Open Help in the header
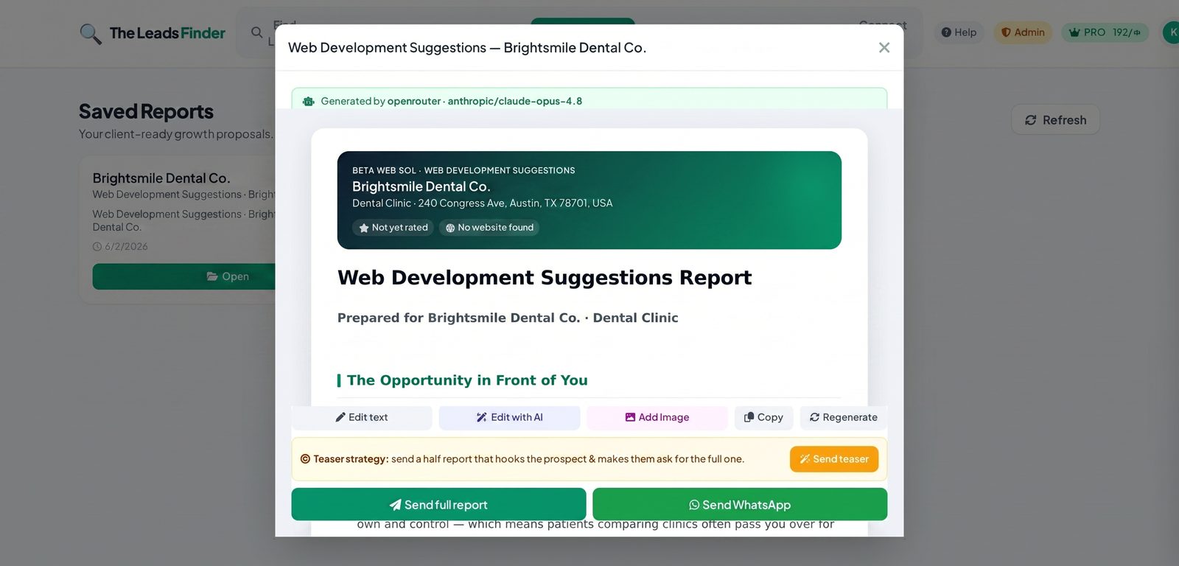 (x=959, y=32)
